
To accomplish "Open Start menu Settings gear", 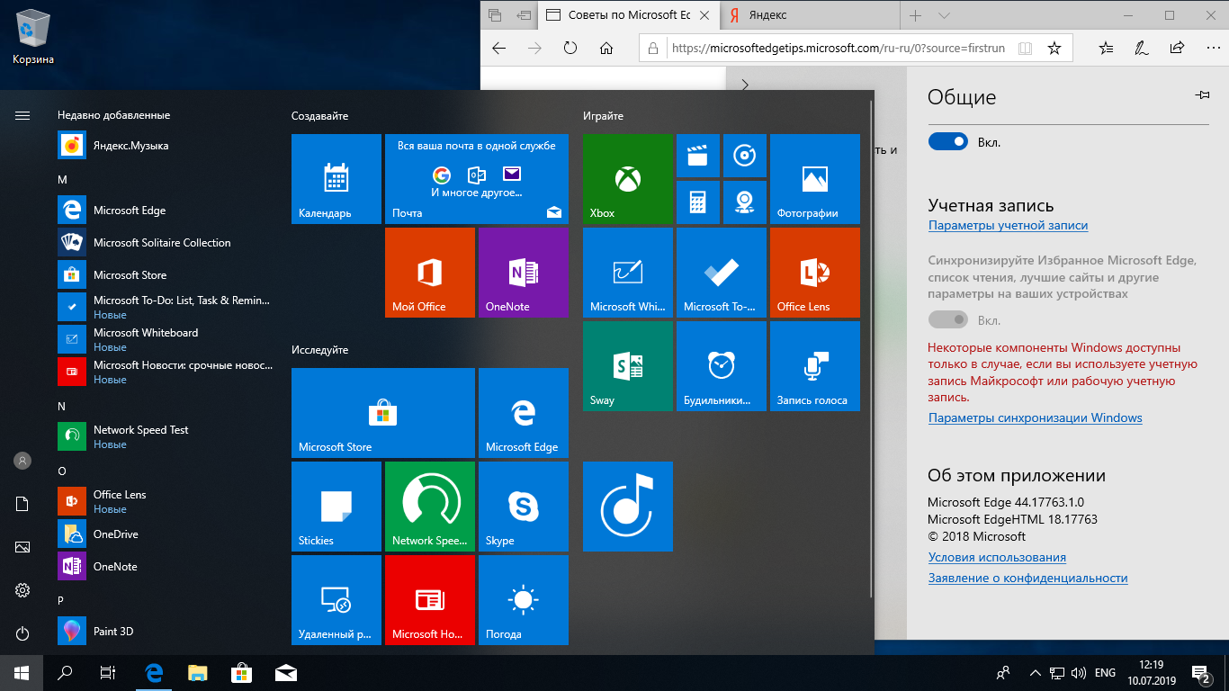I will [22, 590].
